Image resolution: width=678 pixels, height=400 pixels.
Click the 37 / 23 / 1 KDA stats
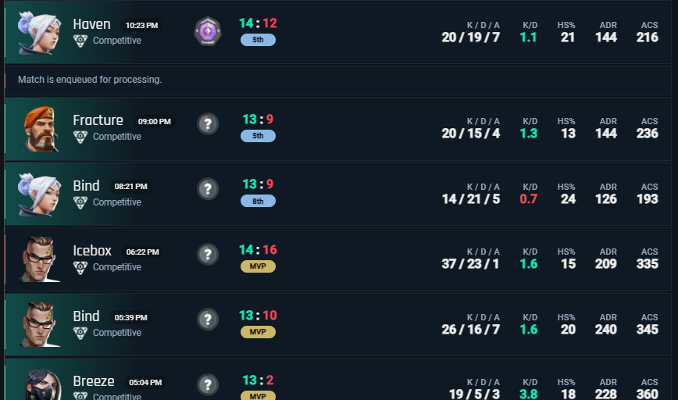470,264
